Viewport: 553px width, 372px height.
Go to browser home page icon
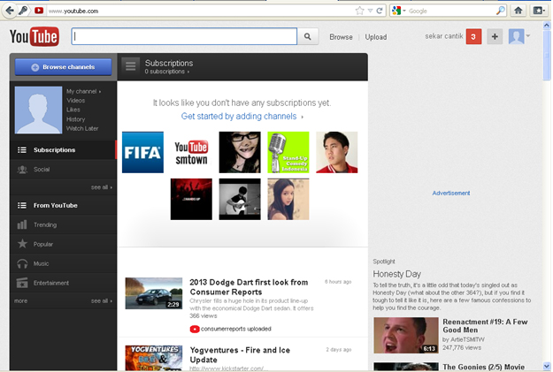pos(518,11)
